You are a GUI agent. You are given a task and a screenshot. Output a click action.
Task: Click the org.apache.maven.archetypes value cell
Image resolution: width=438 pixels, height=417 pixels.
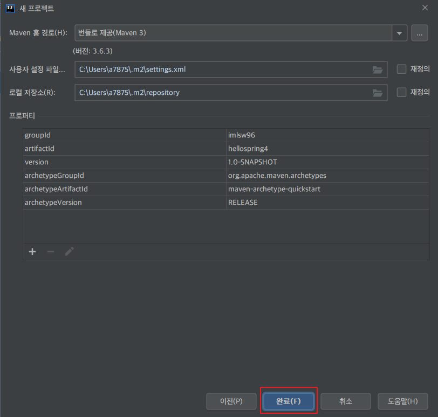327,176
